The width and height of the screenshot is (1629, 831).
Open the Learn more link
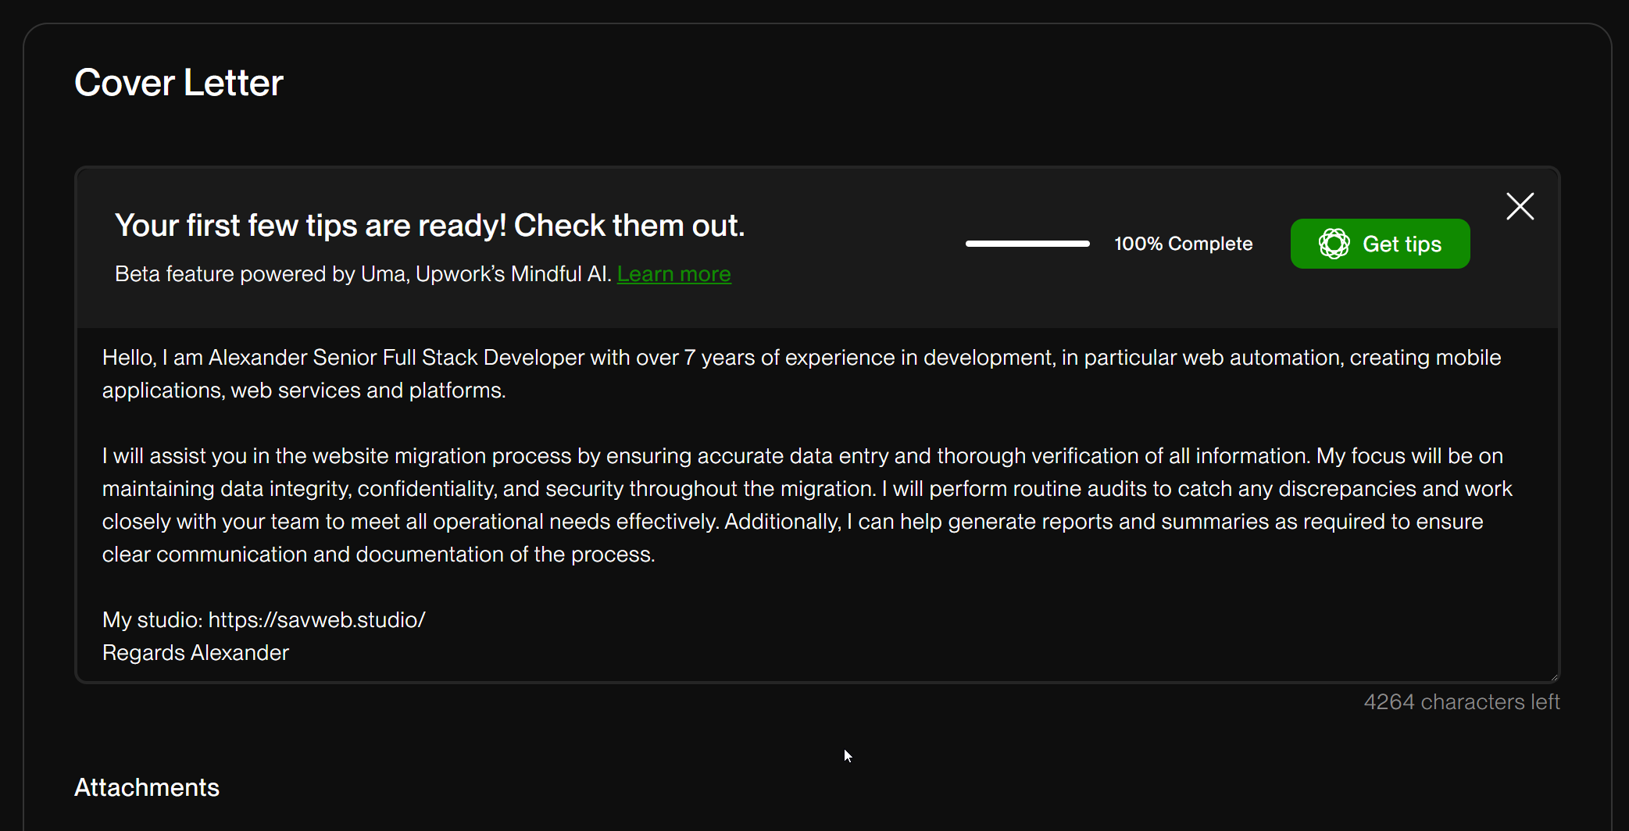pyautogui.click(x=673, y=274)
